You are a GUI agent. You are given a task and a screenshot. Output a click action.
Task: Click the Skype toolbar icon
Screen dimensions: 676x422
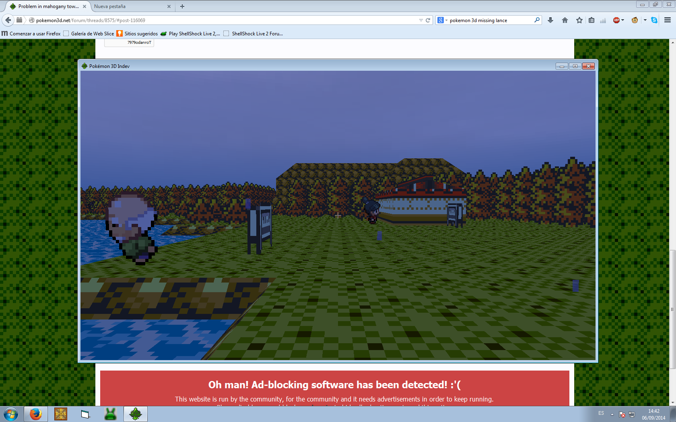coord(654,20)
